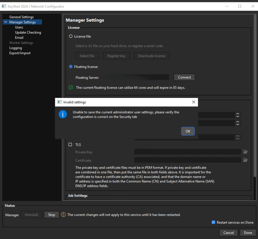Adjust the first spinner stepper beside dialog

tap(238, 115)
